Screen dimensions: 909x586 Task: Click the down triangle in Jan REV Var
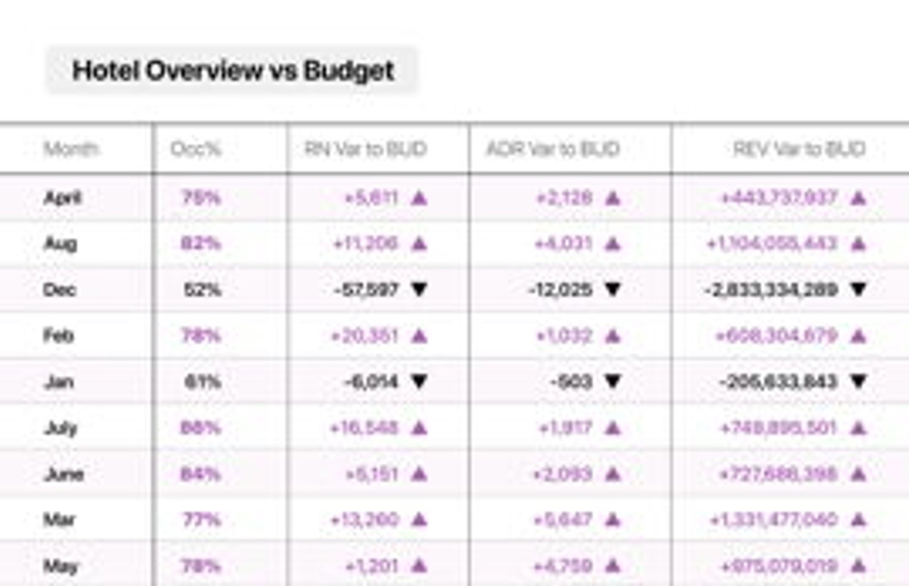coord(858,382)
